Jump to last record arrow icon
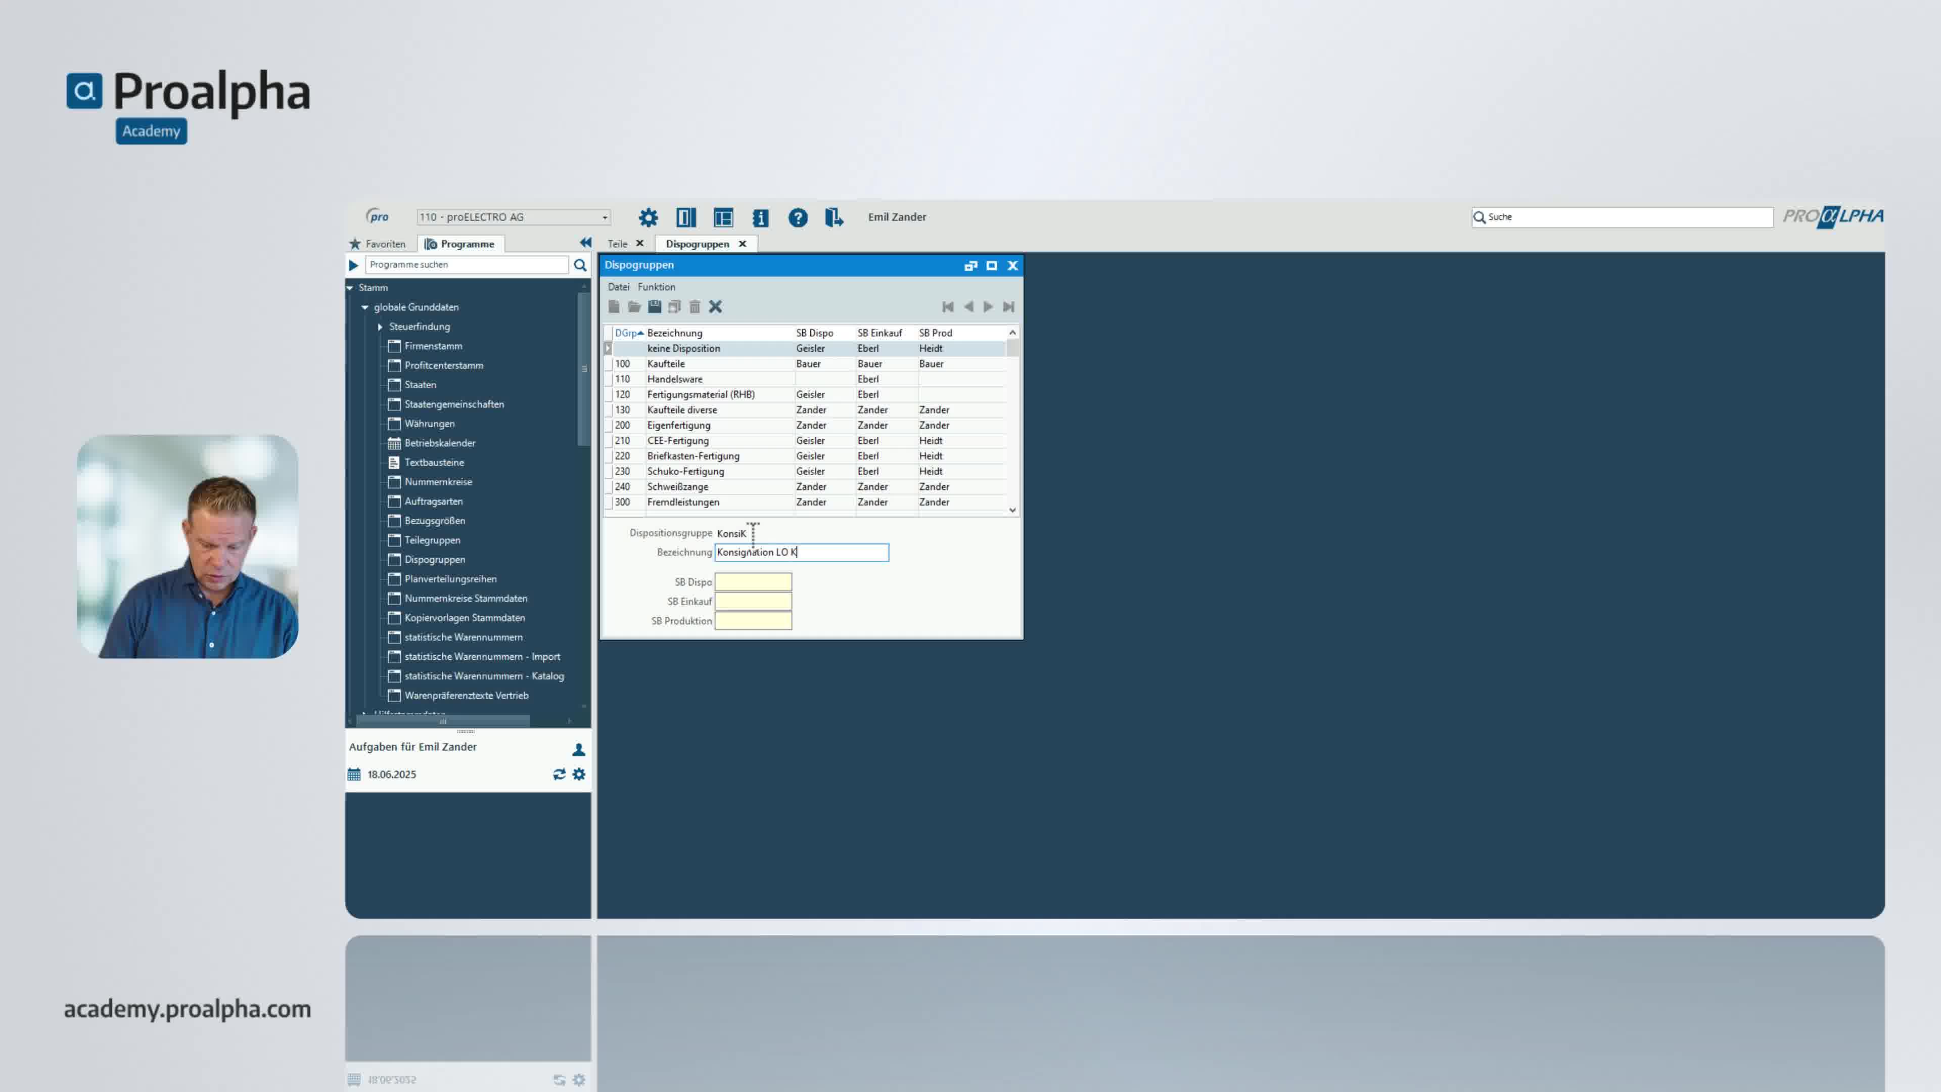Screen dimensions: 1941x1092 coord(1008,307)
